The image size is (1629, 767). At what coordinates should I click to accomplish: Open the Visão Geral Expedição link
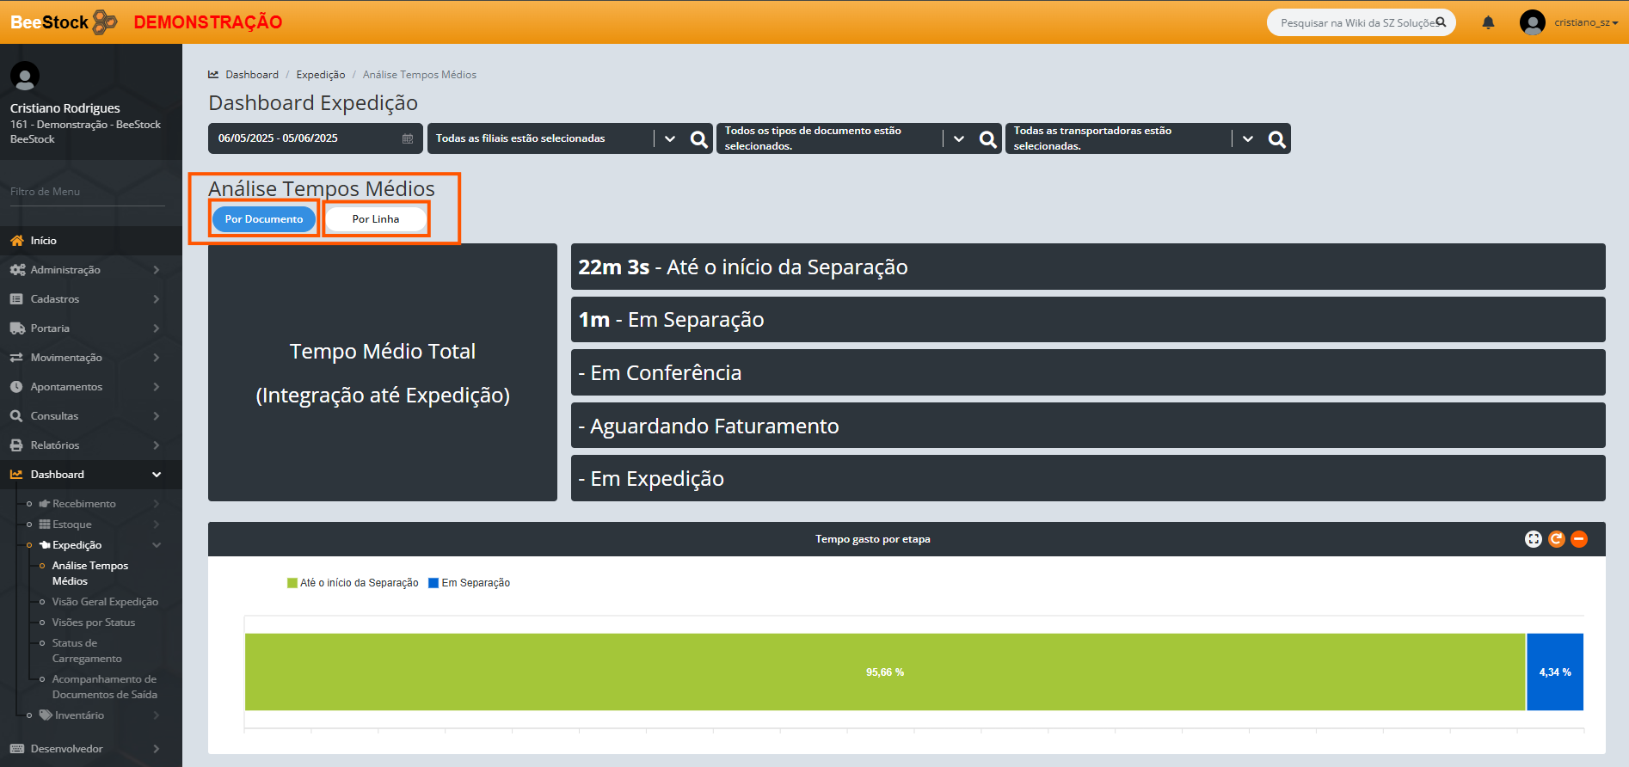coord(105,602)
